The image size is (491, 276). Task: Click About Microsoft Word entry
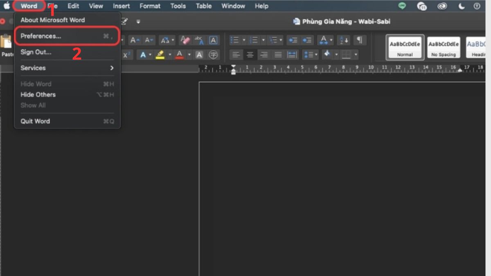tap(53, 20)
